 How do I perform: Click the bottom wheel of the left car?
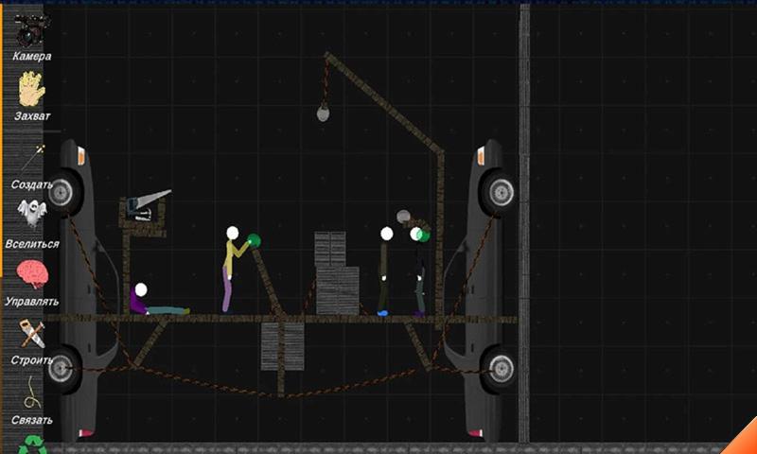pos(62,367)
